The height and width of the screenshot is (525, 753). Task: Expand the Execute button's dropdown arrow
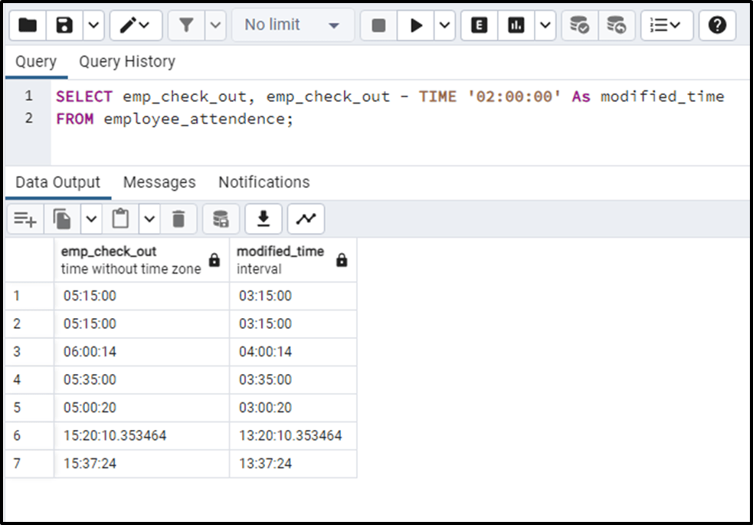click(x=443, y=25)
